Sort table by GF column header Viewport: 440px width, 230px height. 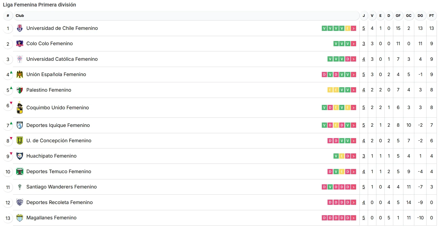tap(398, 16)
